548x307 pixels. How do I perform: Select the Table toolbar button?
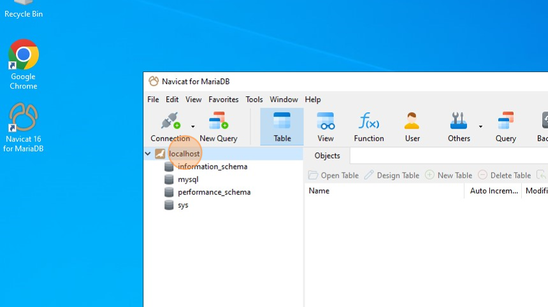click(x=282, y=127)
